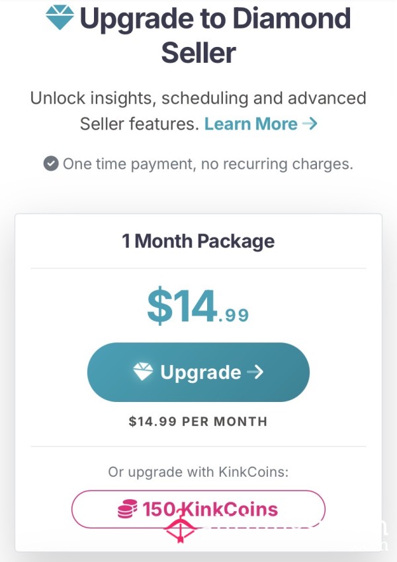Click the small .99 cents text
The height and width of the screenshot is (562, 397).
coord(233,317)
